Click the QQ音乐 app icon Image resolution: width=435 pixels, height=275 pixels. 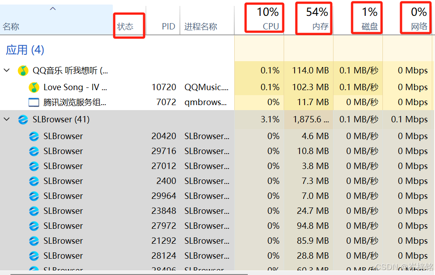click(x=23, y=71)
